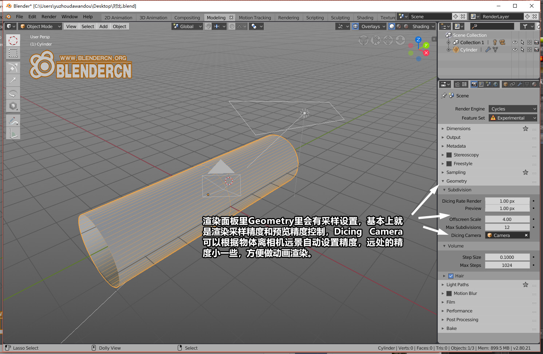The image size is (543, 354).
Task: Expand Collection 1 in outliner tree
Action: point(449,42)
